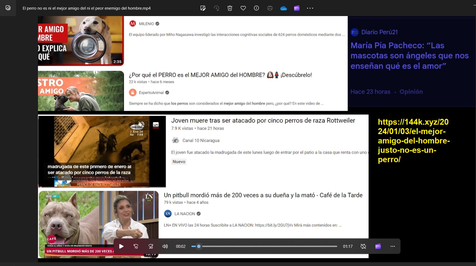The height and width of the screenshot is (266, 476).
Task: Open Clipchamp from the top toolbar
Action: [x=297, y=8]
